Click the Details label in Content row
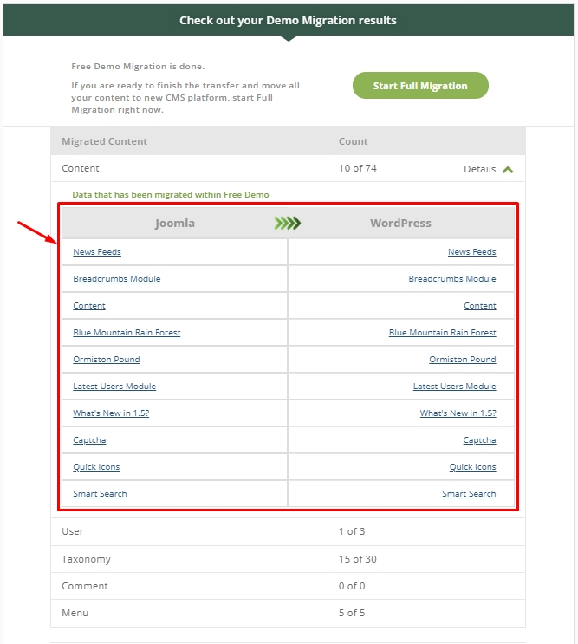This screenshot has width=578, height=644. (x=479, y=169)
